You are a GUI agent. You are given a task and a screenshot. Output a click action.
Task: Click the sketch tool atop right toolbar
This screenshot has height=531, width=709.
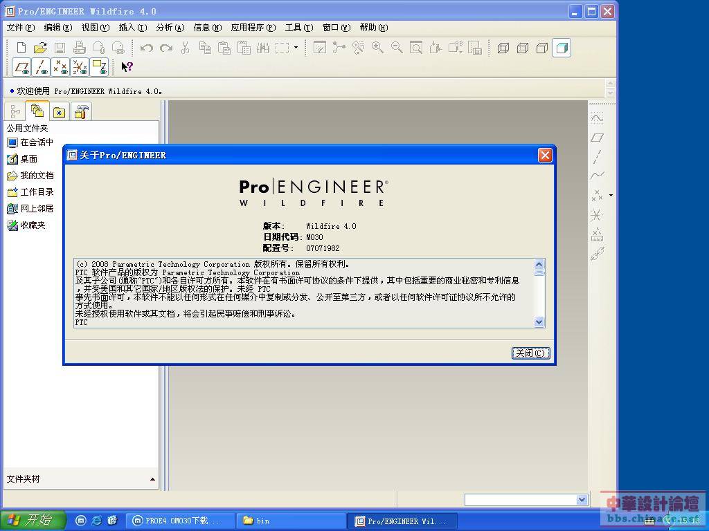[x=597, y=118]
